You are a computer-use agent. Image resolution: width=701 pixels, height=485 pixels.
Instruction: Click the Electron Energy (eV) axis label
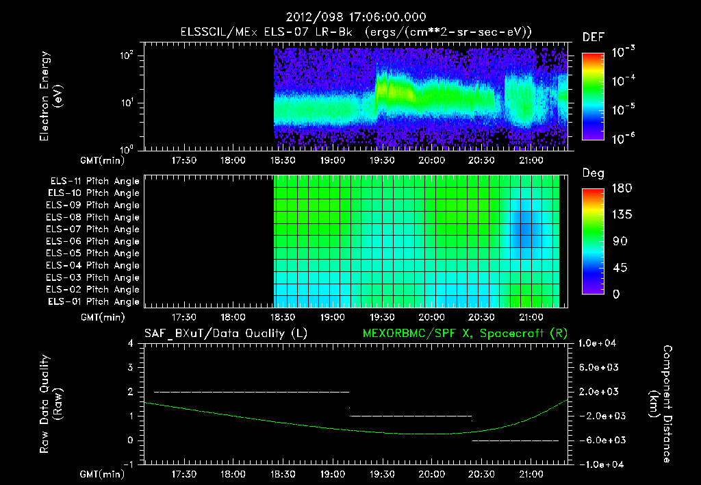[x=51, y=96]
